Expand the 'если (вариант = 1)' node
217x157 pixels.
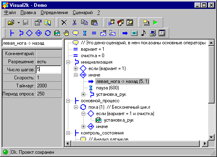pos(76,68)
